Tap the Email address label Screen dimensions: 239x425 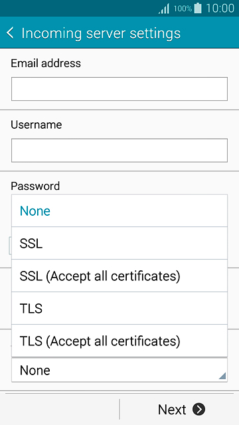click(46, 63)
